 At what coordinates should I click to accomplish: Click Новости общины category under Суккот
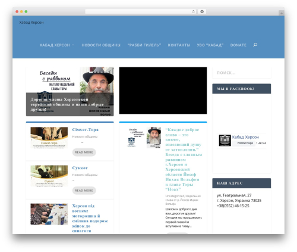click(x=85, y=175)
